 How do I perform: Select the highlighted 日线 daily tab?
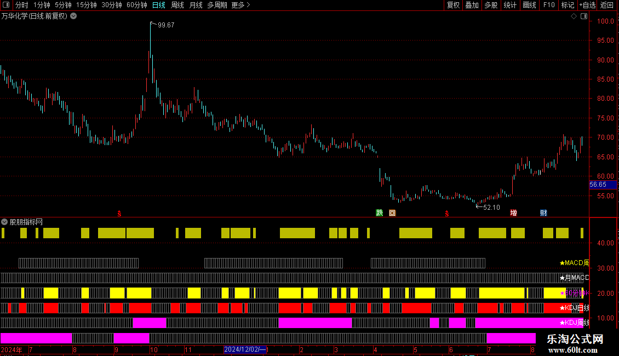[159, 5]
